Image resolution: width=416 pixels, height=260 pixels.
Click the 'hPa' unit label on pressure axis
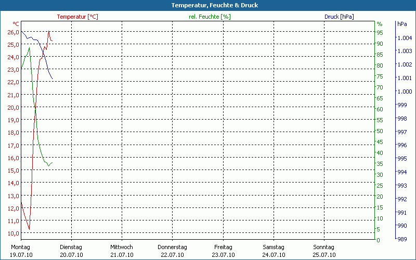(x=402, y=24)
